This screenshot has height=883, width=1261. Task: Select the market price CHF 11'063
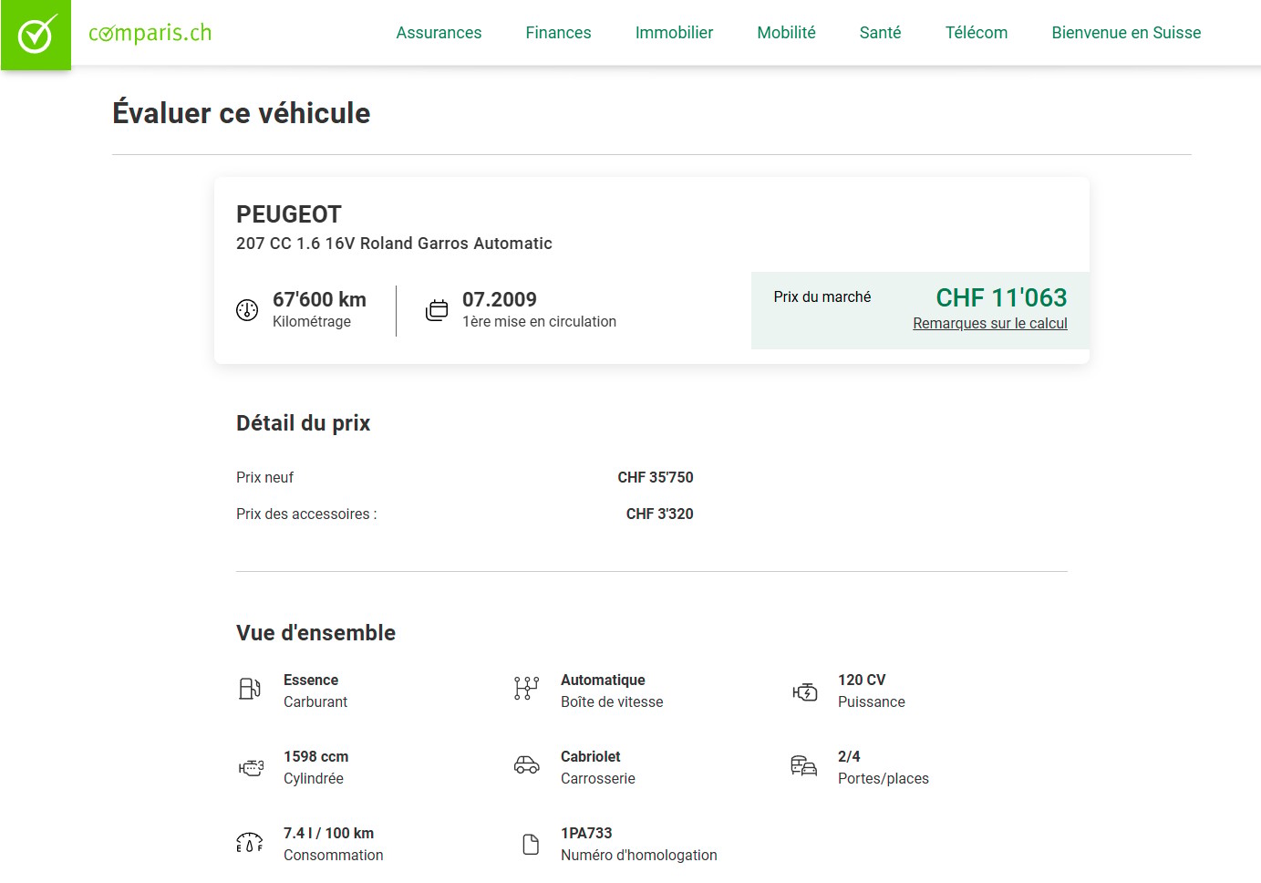[1001, 297]
